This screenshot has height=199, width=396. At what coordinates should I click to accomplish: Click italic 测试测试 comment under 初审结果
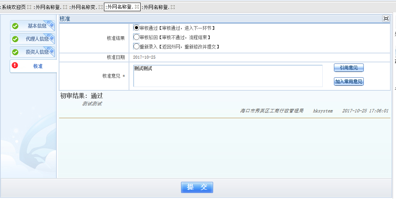[x=92, y=104]
